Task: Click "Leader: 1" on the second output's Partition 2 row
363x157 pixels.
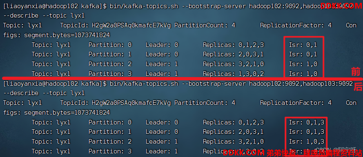Action: (162, 142)
